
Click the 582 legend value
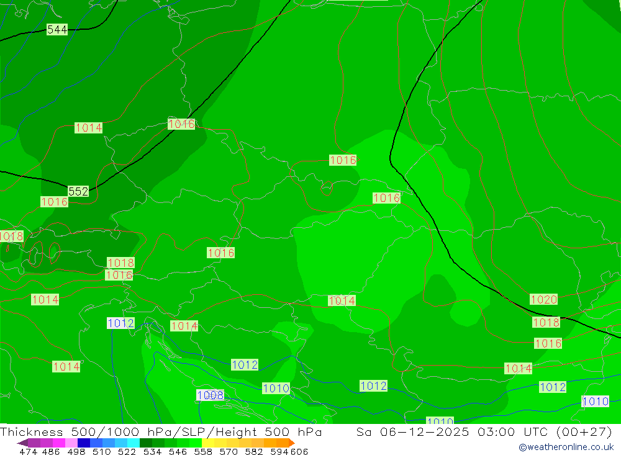(x=253, y=451)
